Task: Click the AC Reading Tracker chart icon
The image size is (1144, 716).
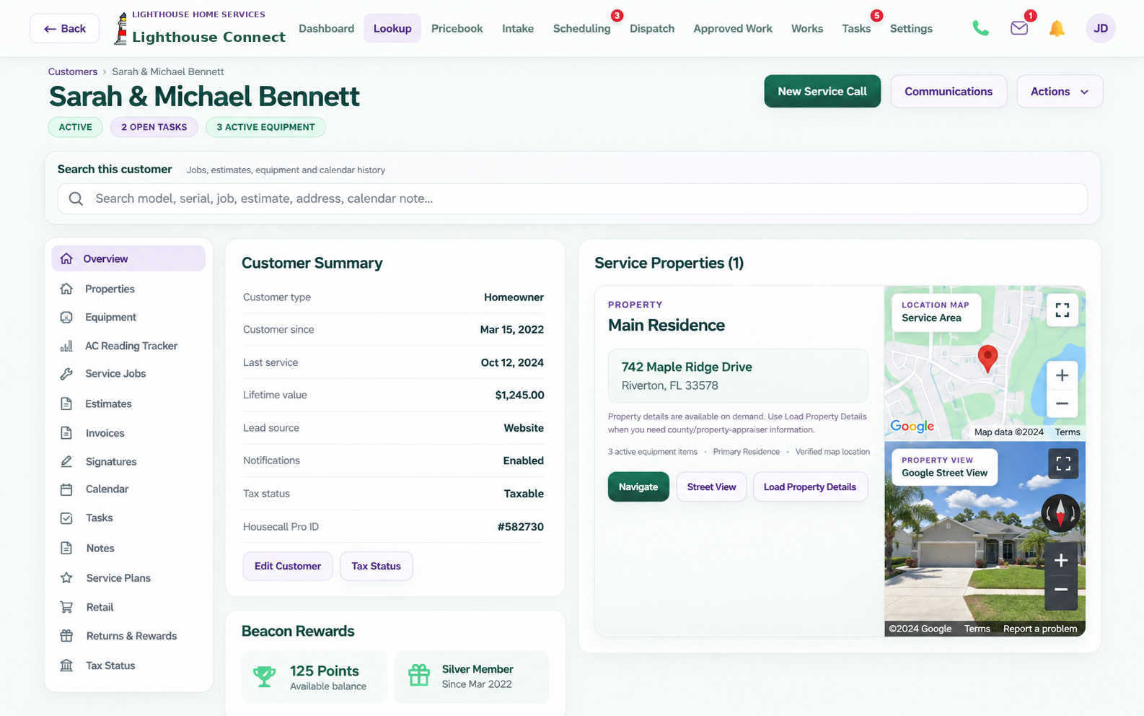Action: [66, 346]
